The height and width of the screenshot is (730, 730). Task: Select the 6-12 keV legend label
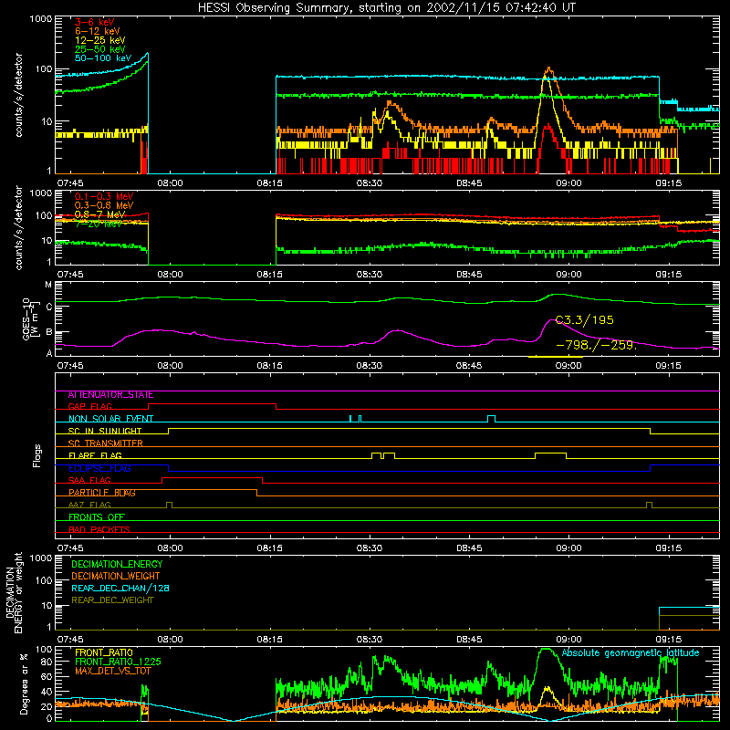(x=98, y=31)
